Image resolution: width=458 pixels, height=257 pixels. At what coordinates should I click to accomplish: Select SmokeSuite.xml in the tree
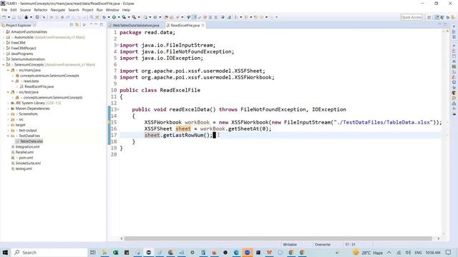(x=28, y=163)
